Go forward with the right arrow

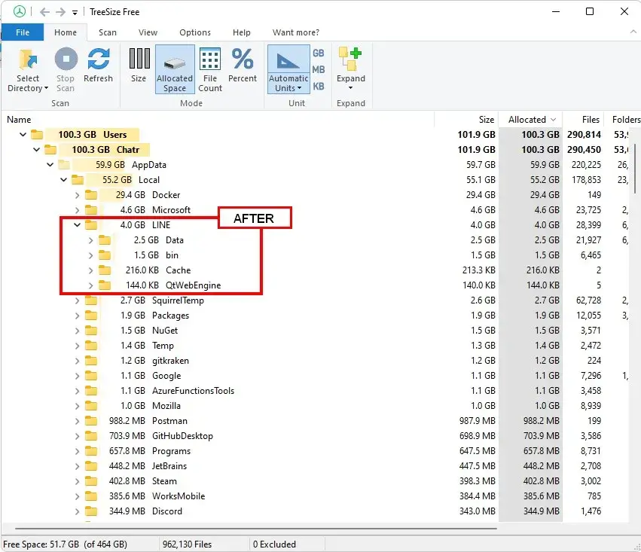click(x=60, y=12)
